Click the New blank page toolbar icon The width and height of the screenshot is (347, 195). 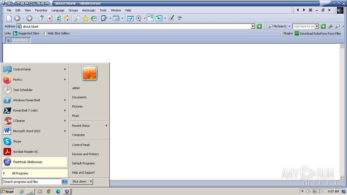tap(9, 18)
